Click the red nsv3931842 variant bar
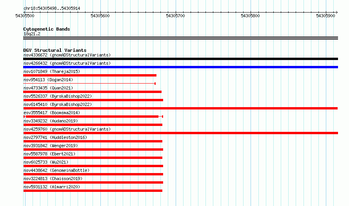 (x=93, y=149)
